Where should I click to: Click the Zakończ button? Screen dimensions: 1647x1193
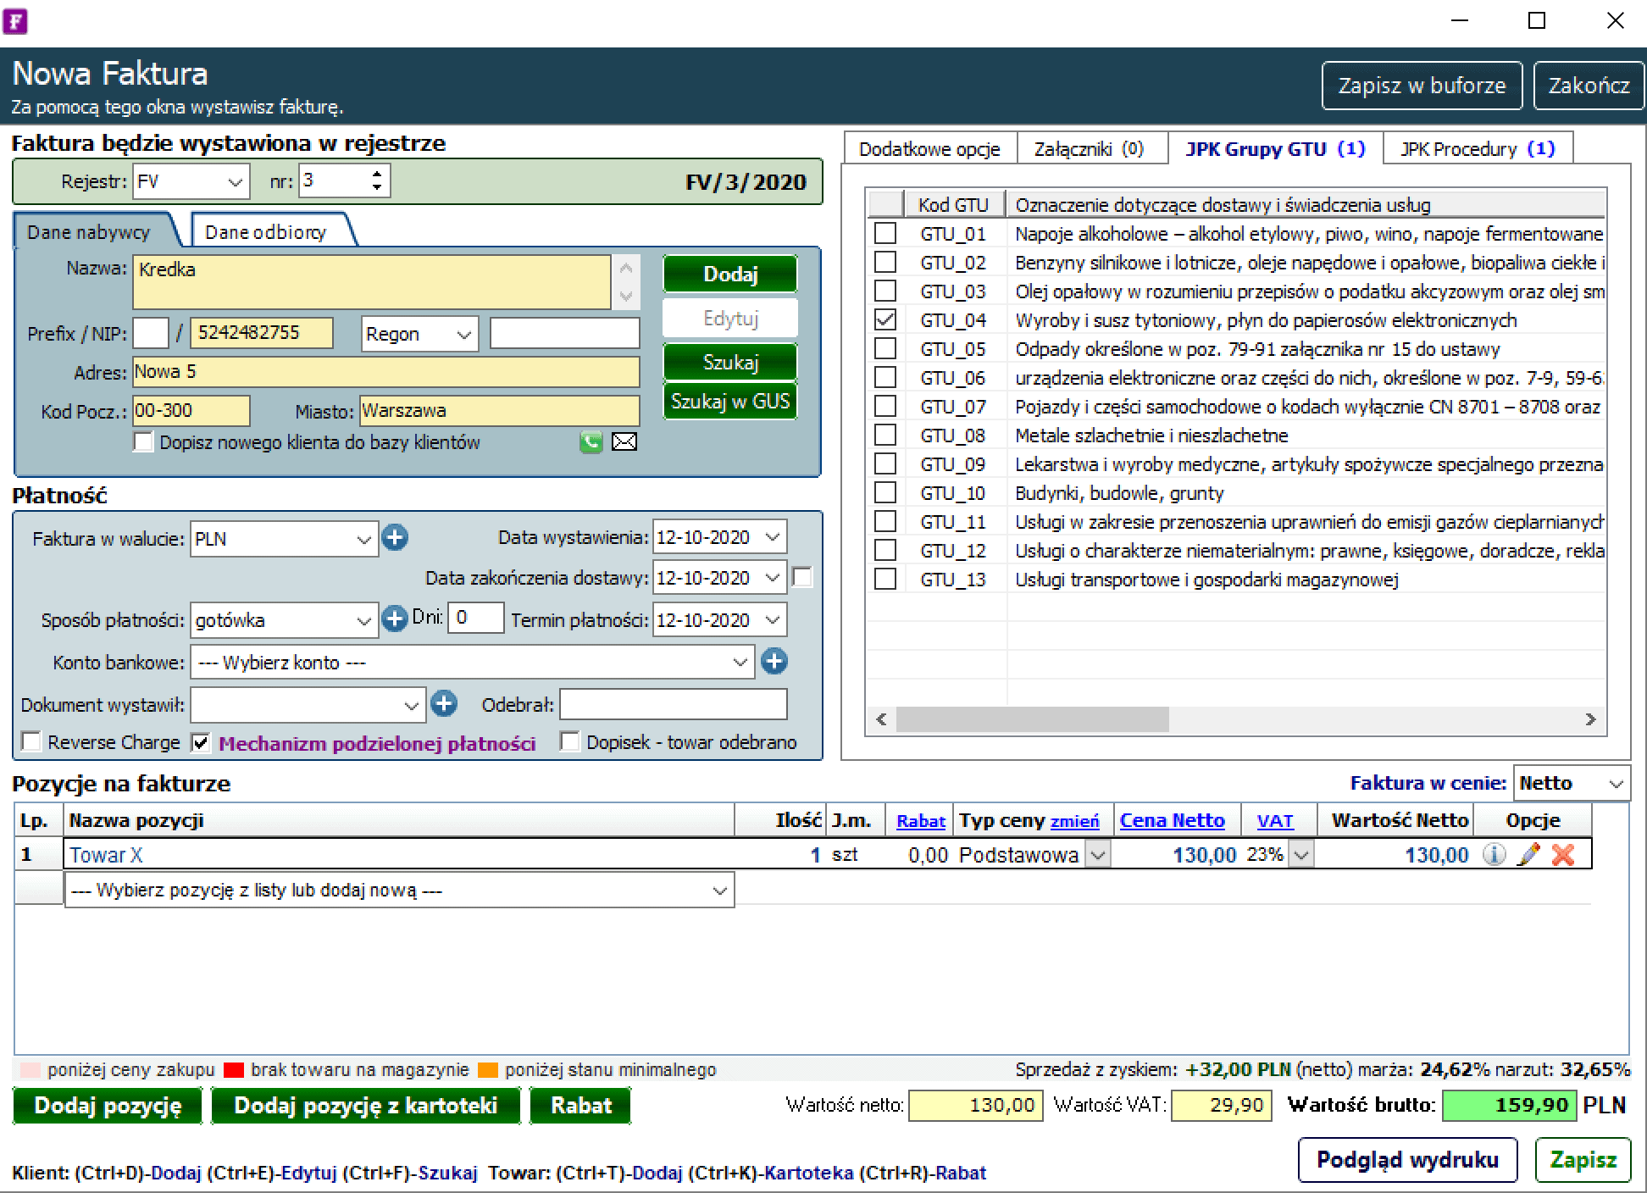point(1589,86)
